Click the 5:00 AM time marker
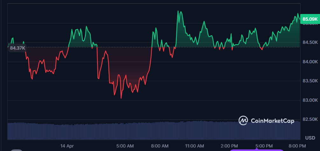This screenshot has width=320, height=151. [x=125, y=146]
